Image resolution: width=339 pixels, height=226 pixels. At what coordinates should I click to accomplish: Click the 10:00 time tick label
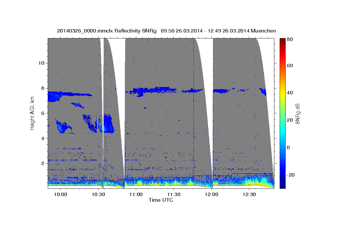60,194
